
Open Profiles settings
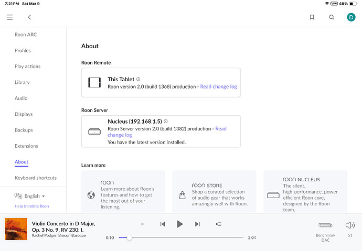(x=23, y=50)
